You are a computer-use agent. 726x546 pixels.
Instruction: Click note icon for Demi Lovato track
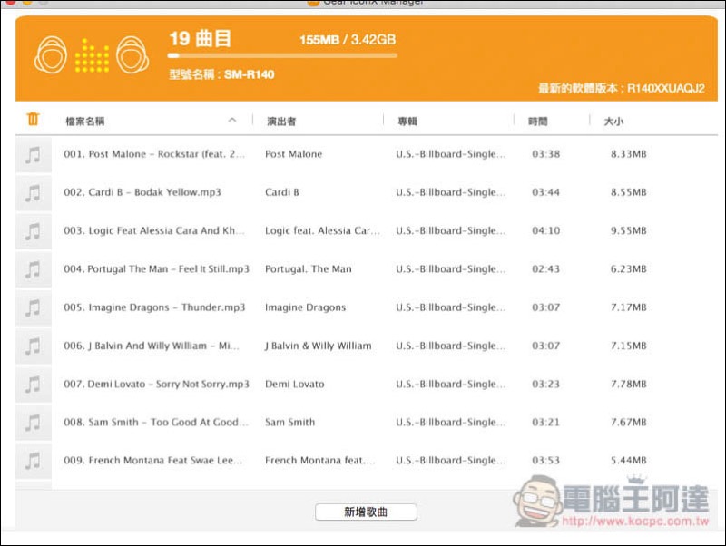point(33,385)
